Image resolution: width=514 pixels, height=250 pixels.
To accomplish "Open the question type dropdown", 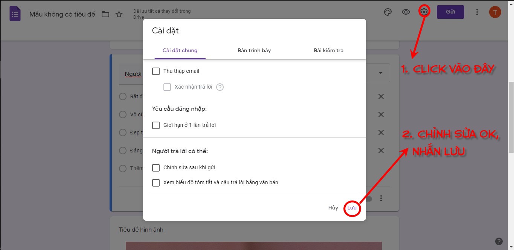I will pos(381,72).
